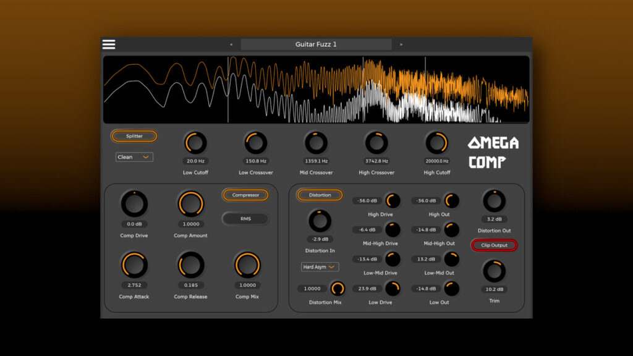Click the Distortion In knob
Viewport: 633px width, 356px height.
tap(320, 221)
